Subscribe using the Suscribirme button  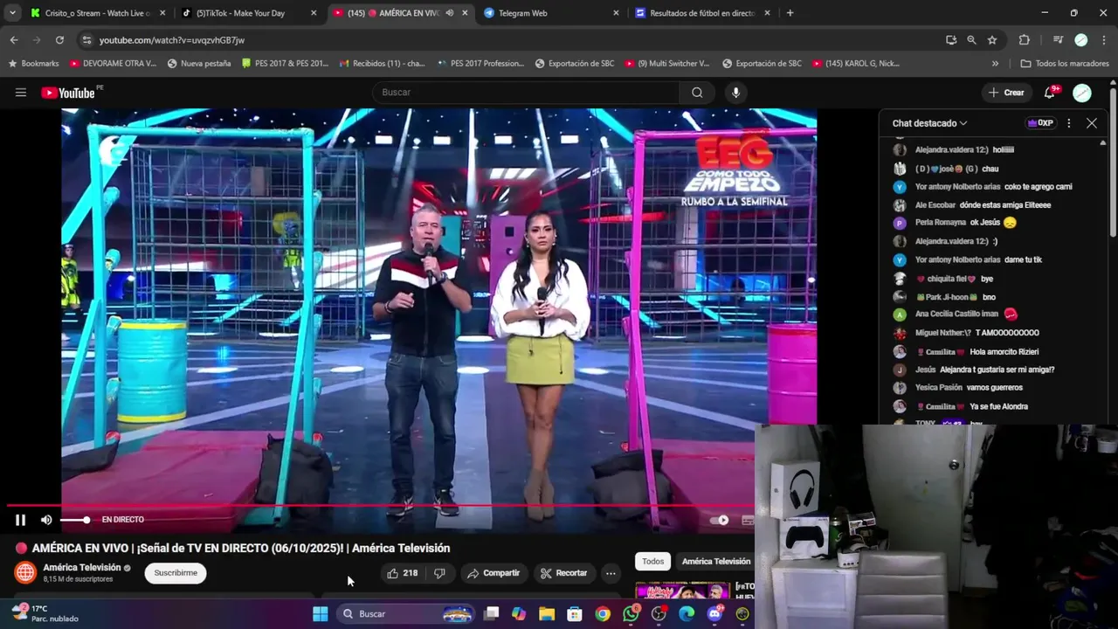click(x=176, y=573)
